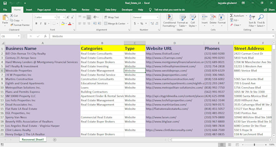Image resolution: width=276 pixels, height=147 pixels.
Task: Toggle Underline formatting
Action: point(45,23)
